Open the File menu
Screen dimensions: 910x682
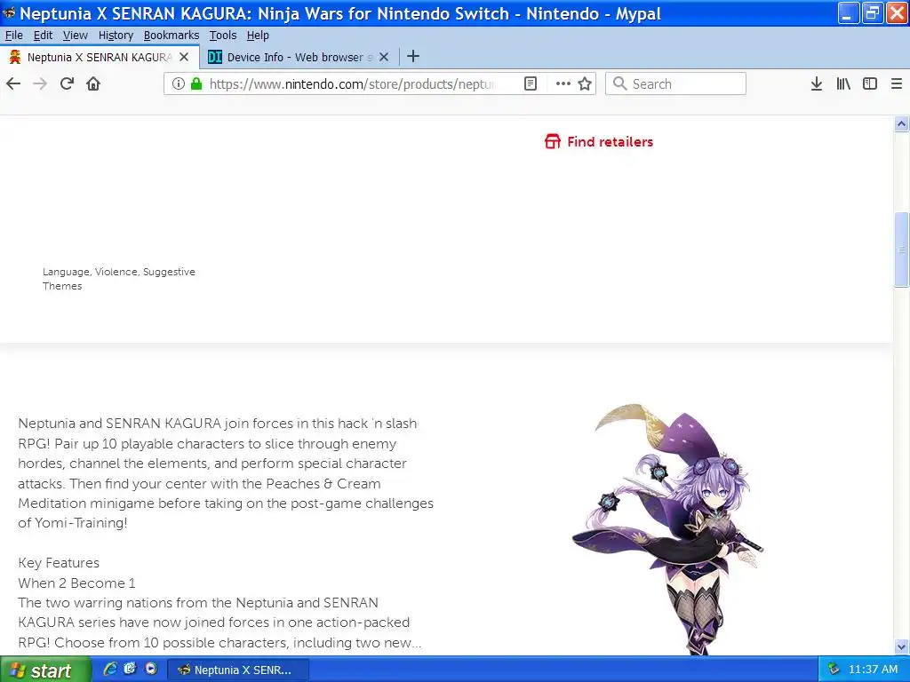[x=14, y=36]
